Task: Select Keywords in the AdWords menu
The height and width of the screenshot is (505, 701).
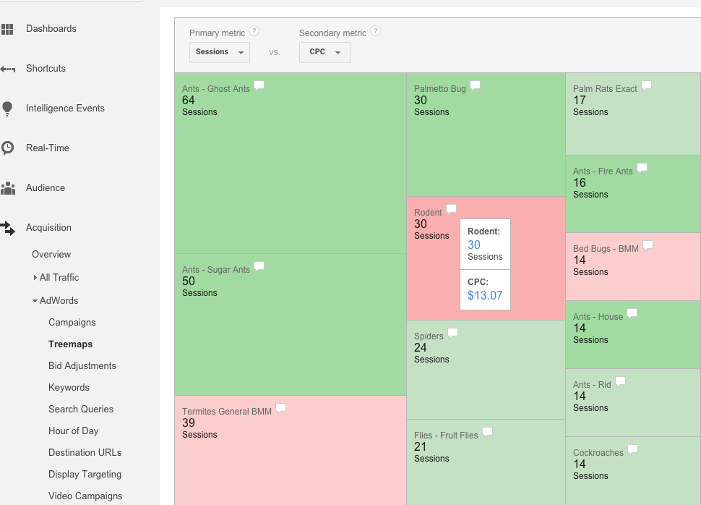Action: click(x=69, y=387)
